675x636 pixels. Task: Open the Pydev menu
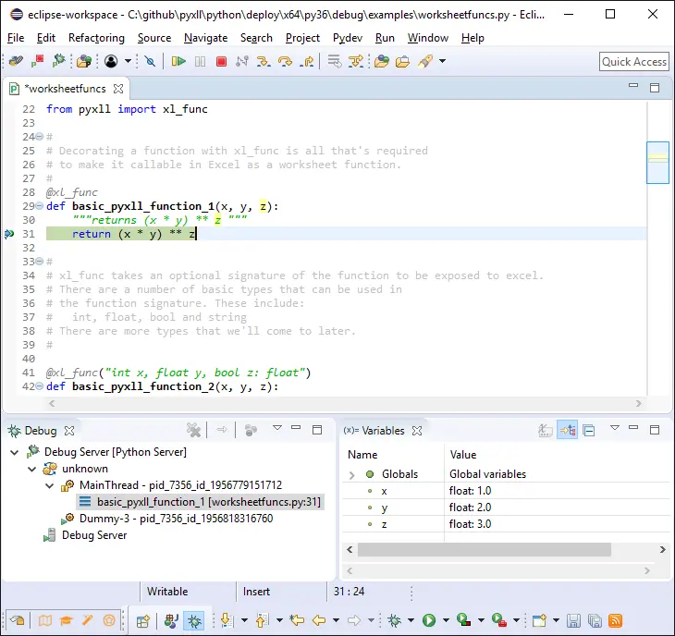348,38
